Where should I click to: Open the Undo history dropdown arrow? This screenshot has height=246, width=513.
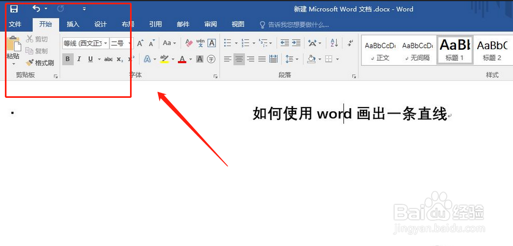tap(46, 9)
